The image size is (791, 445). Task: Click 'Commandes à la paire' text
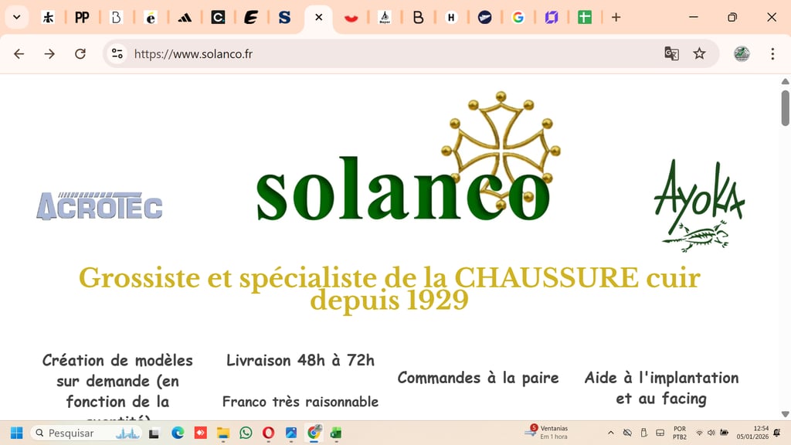[478, 377]
